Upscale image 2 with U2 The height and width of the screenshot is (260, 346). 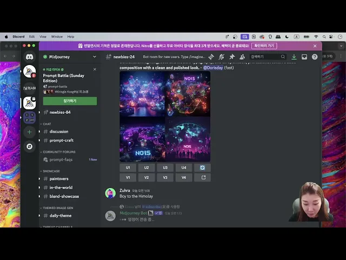click(x=147, y=168)
